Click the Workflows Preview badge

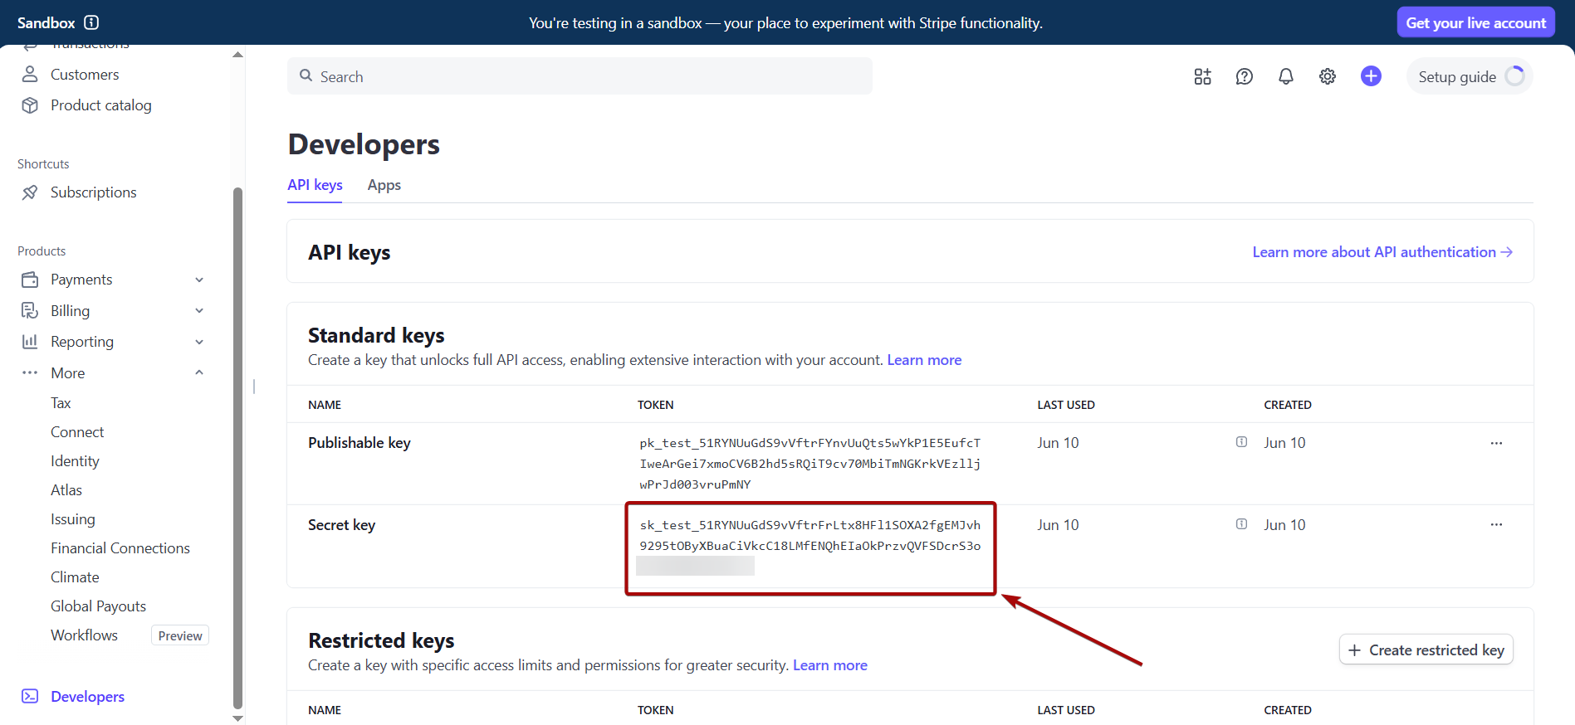point(180,635)
